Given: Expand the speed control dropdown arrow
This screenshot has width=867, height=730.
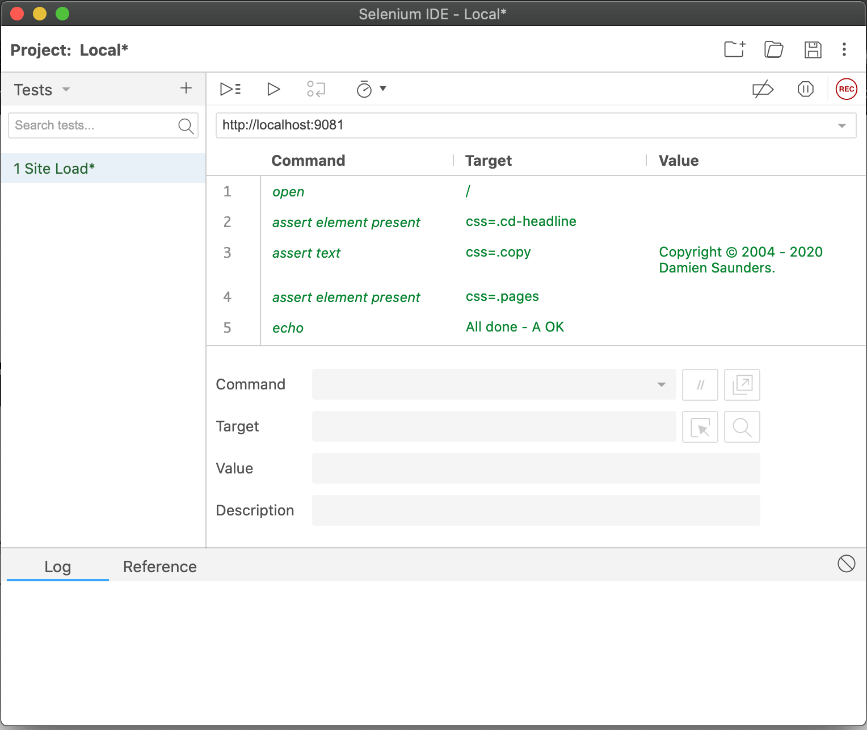Looking at the screenshot, I should pyautogui.click(x=383, y=89).
